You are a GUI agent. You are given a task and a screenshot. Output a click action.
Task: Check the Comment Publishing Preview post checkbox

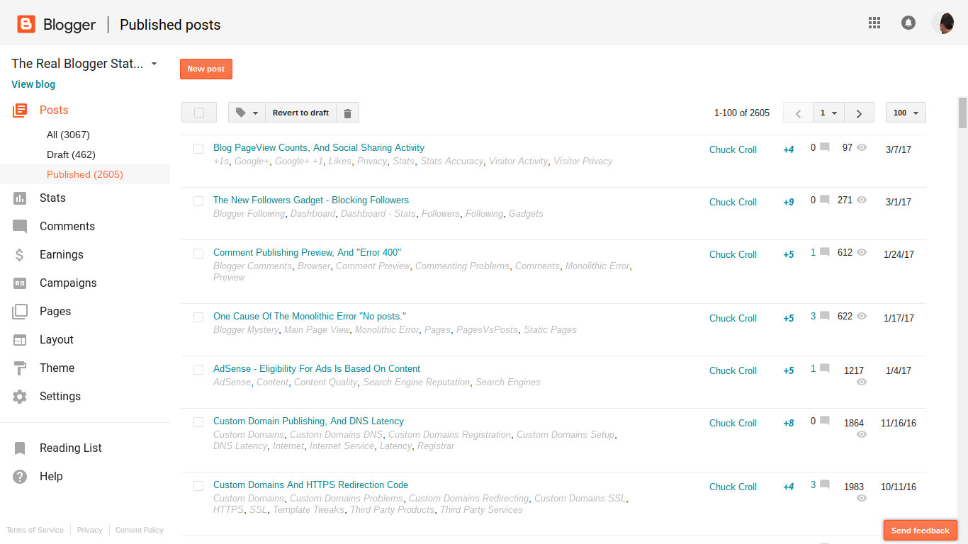point(198,254)
